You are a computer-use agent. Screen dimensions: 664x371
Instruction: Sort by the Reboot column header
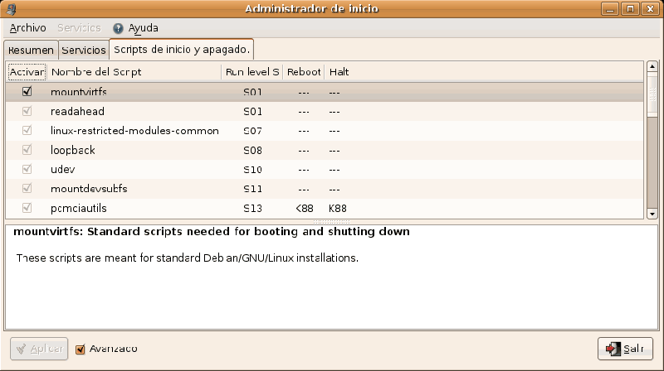304,72
